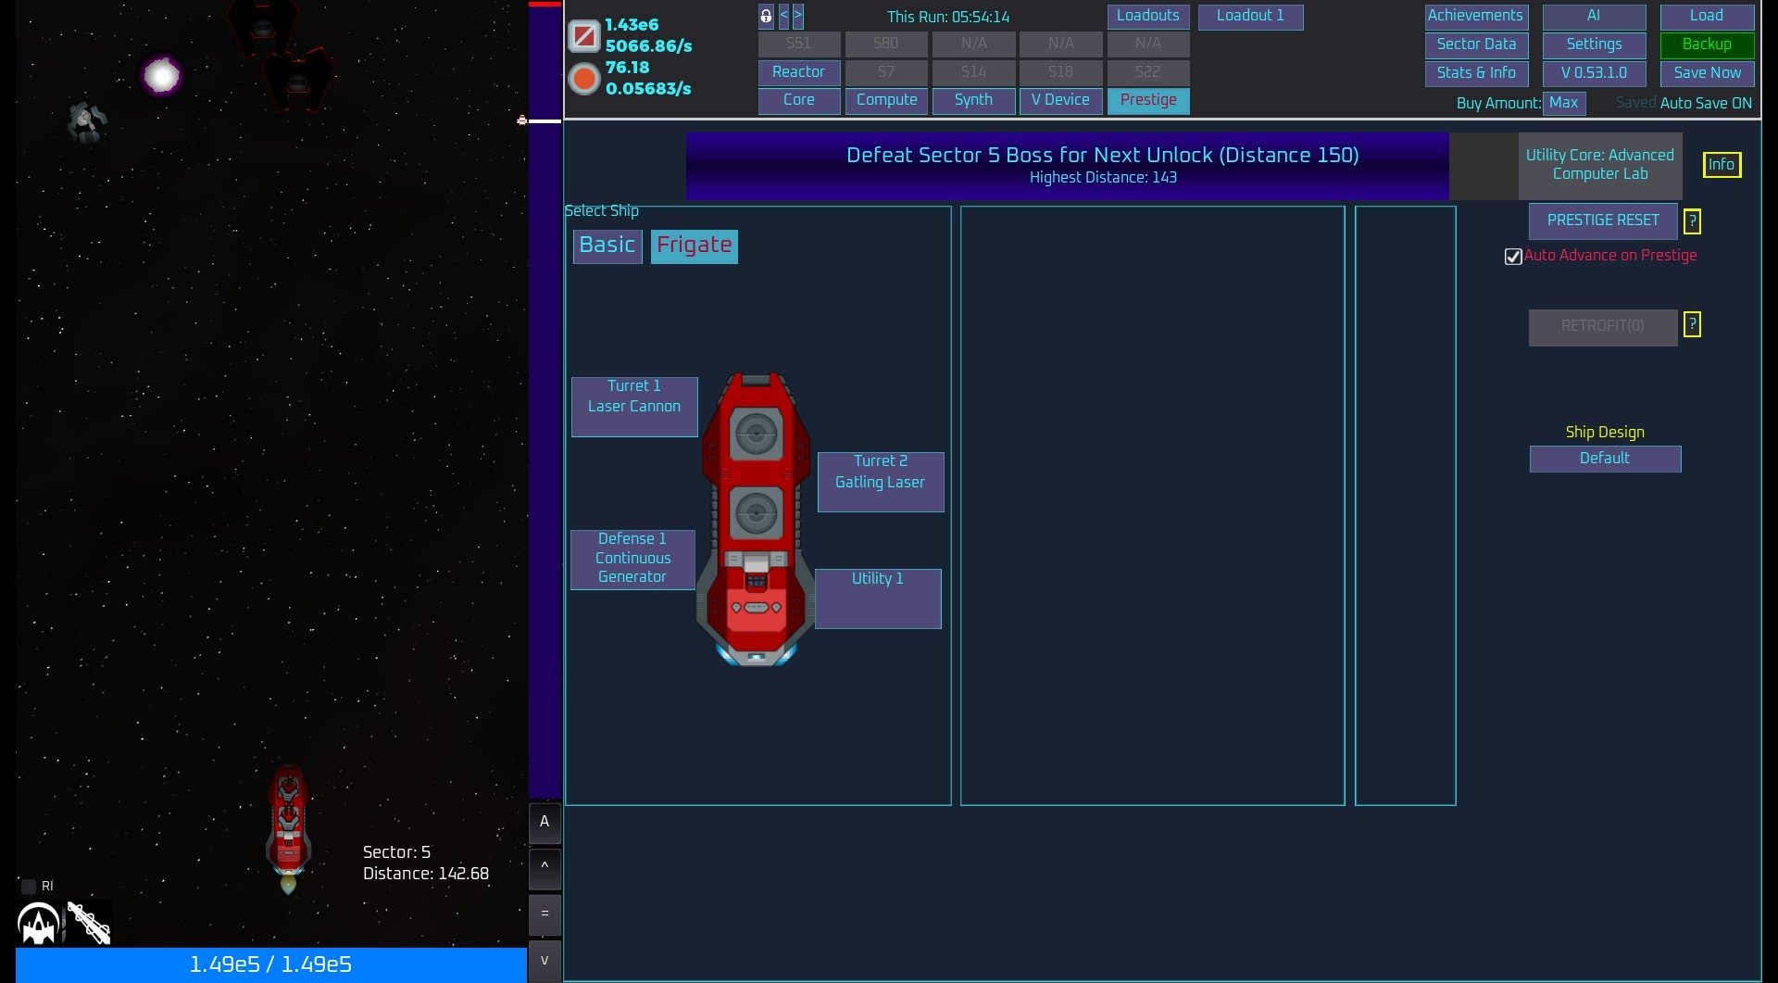Open the help icon beside RETROFIT
The height and width of the screenshot is (983, 1778).
click(x=1692, y=324)
